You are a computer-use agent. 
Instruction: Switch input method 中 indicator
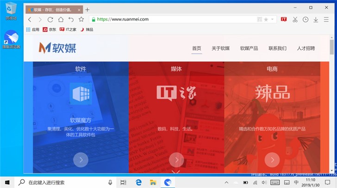(x=296, y=182)
